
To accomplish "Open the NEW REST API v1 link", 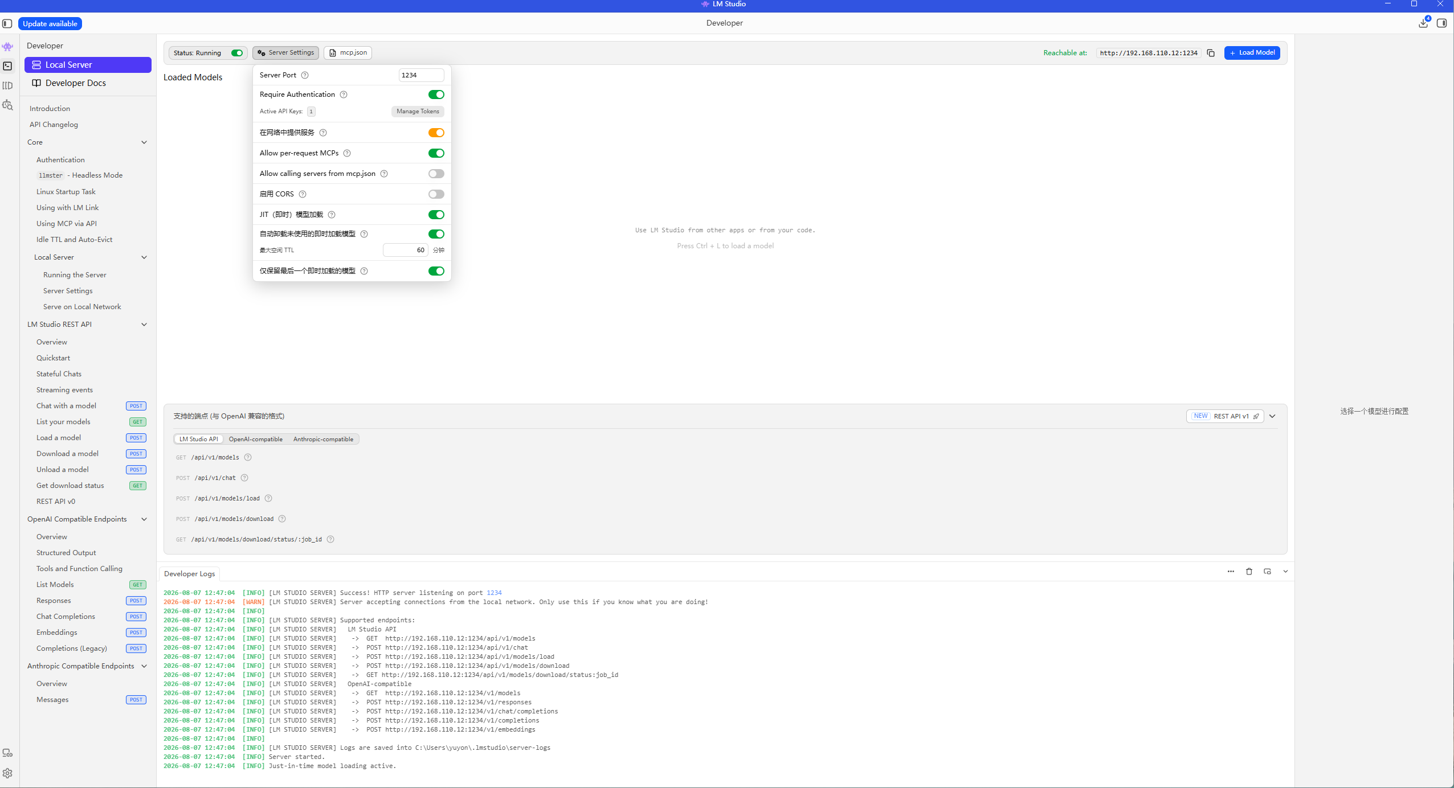I will (x=1225, y=416).
